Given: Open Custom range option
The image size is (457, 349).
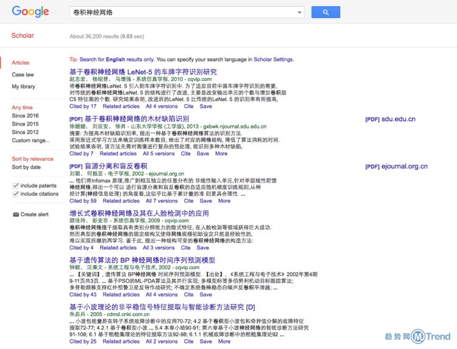Looking at the screenshot, I should [30, 141].
